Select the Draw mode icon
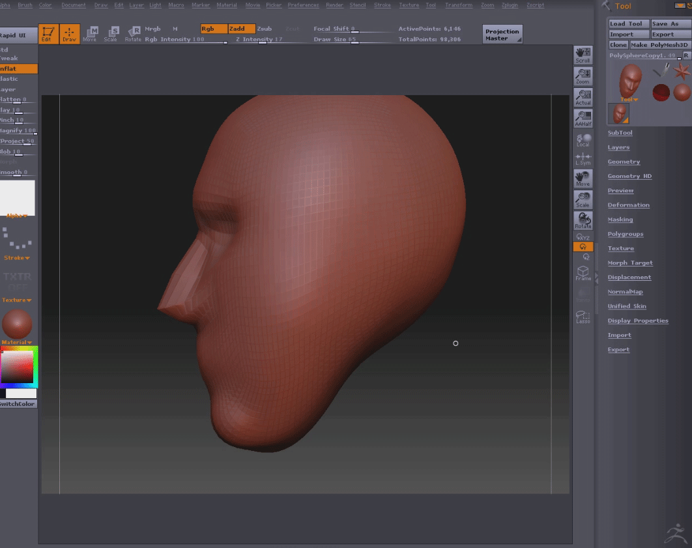692x548 pixels. pos(68,33)
